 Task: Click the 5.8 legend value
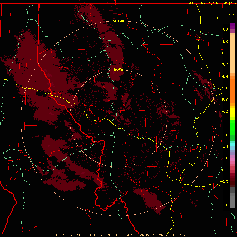click(x=225, y=88)
